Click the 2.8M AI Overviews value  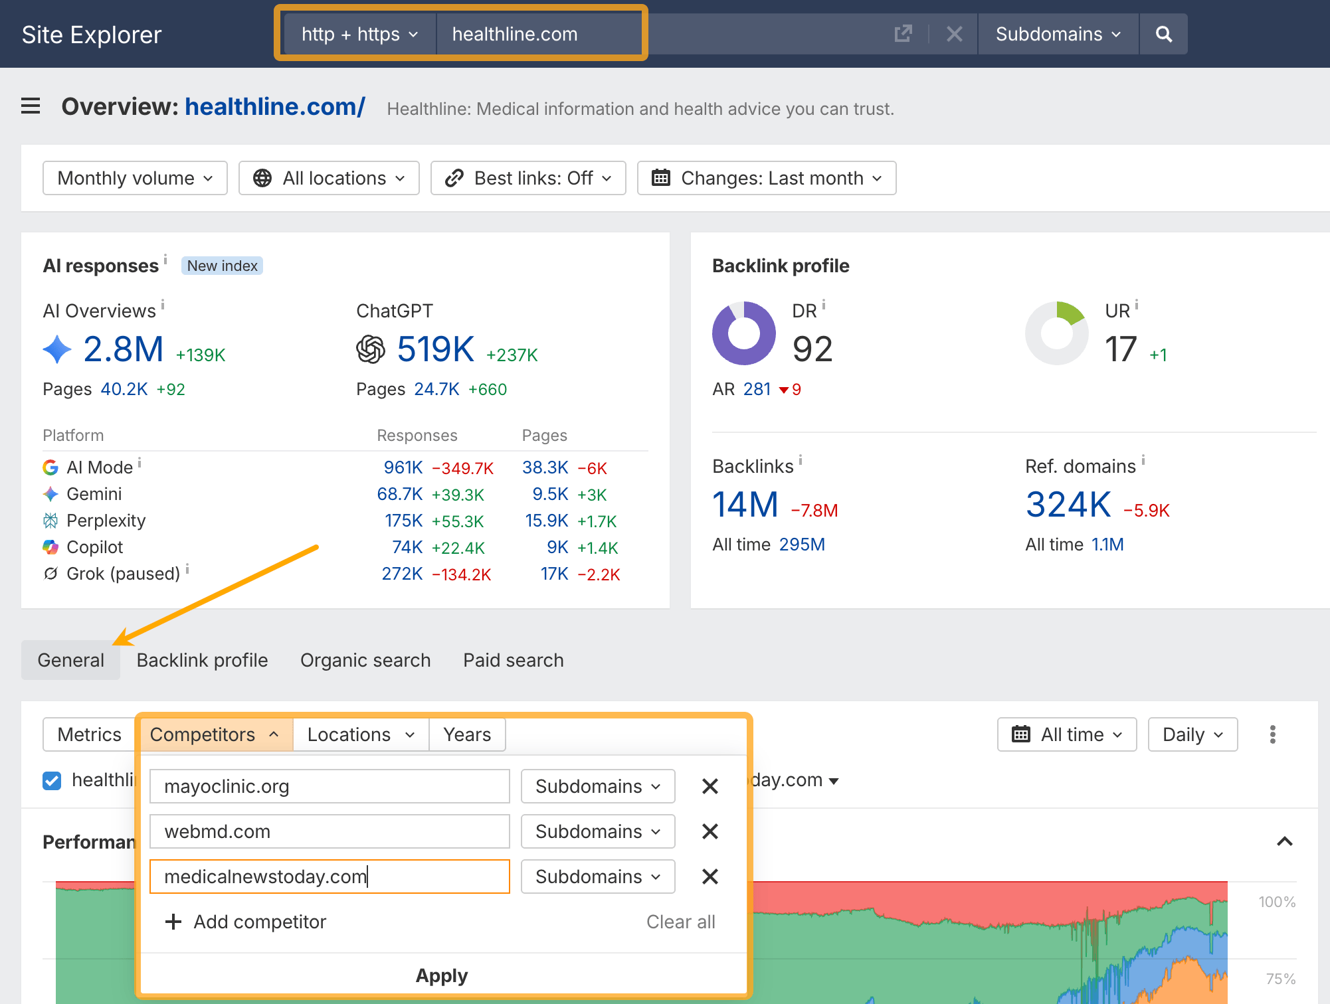[124, 349]
